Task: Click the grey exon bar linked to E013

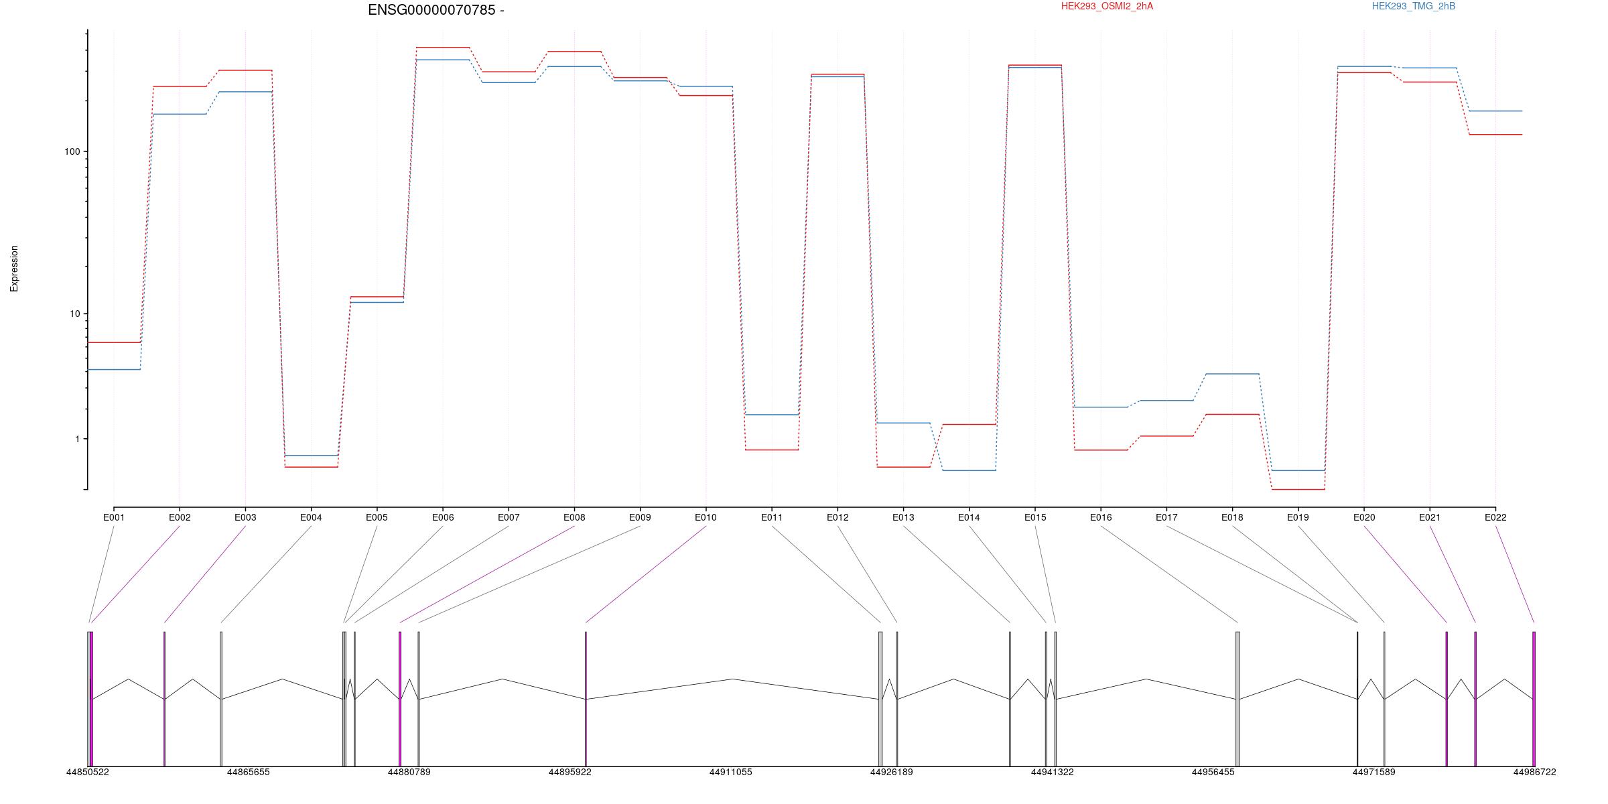Action: click(1010, 699)
